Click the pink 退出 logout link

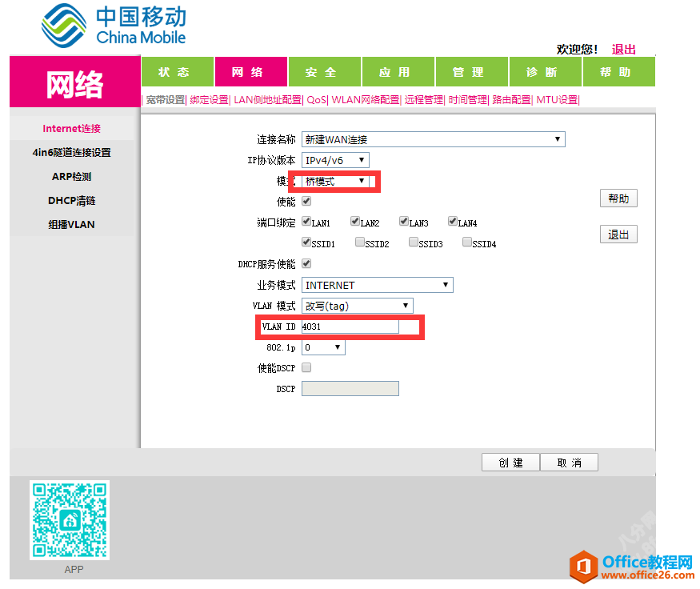point(623,49)
